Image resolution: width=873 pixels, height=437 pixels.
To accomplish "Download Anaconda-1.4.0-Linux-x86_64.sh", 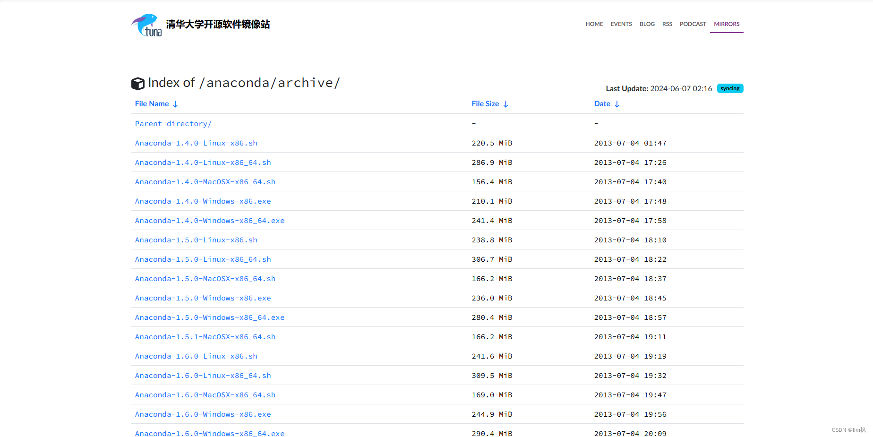I will [x=203, y=163].
